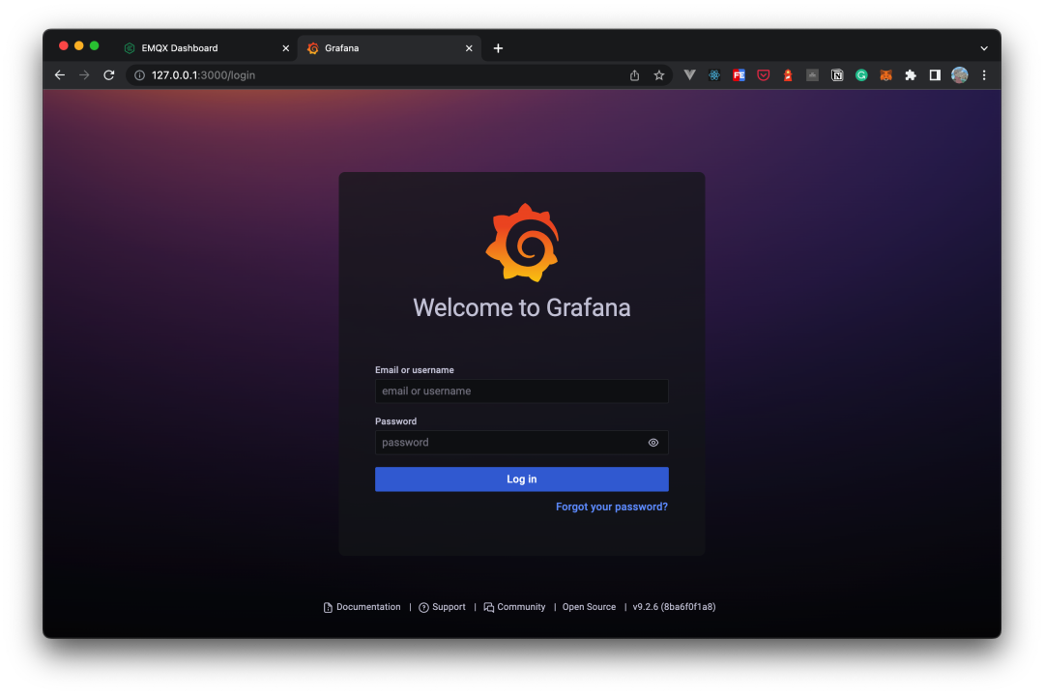Focus the Password input field
Viewport: 1044px width, 695px height.
521,443
